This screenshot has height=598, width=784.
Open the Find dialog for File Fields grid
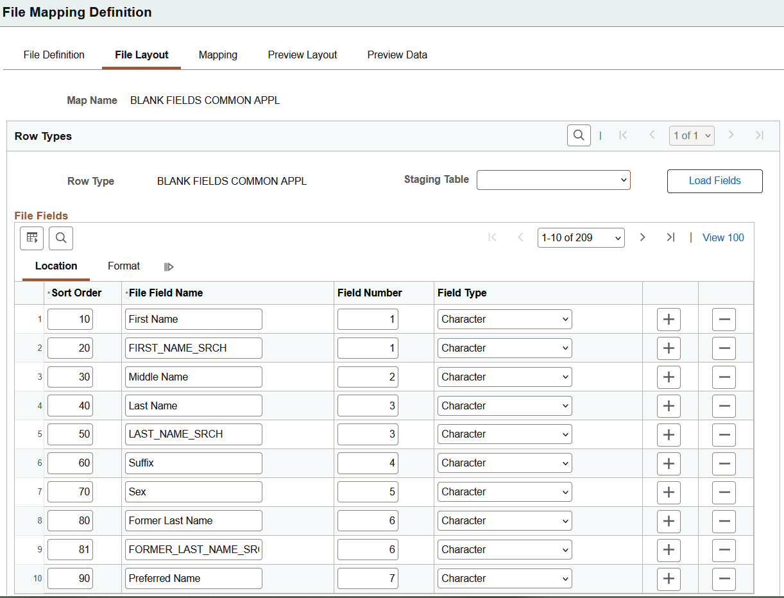[x=61, y=238]
